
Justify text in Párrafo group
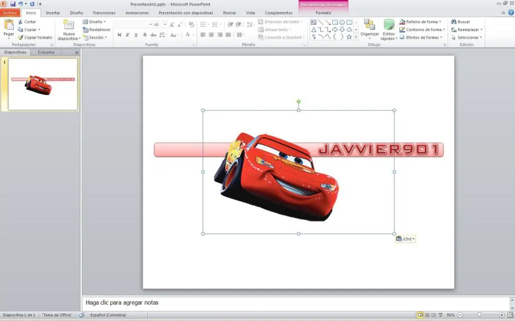click(228, 35)
